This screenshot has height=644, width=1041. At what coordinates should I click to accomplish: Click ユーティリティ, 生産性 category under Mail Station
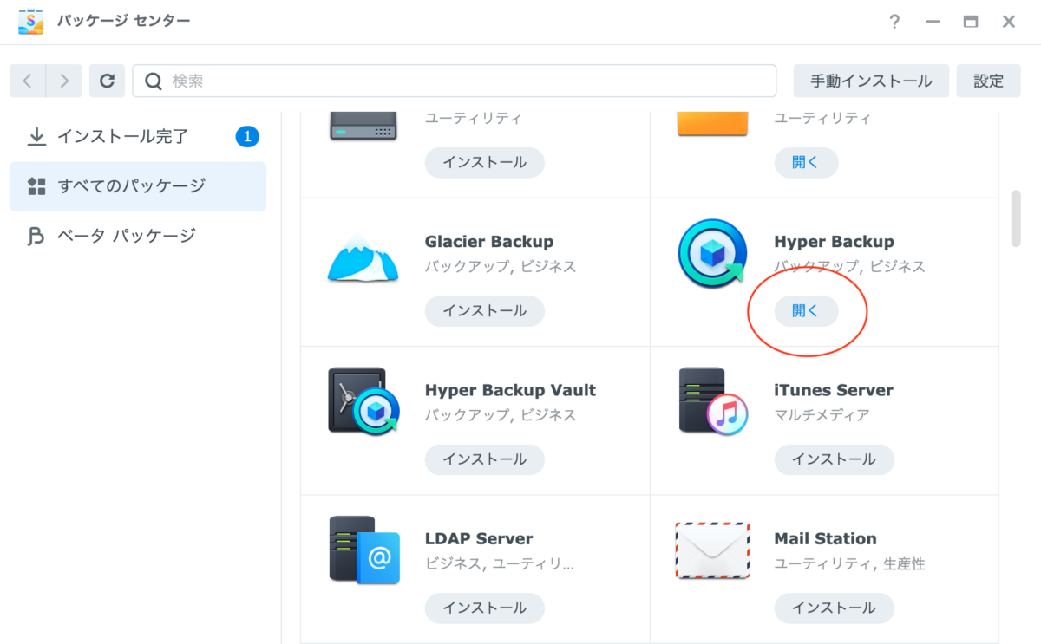849,564
